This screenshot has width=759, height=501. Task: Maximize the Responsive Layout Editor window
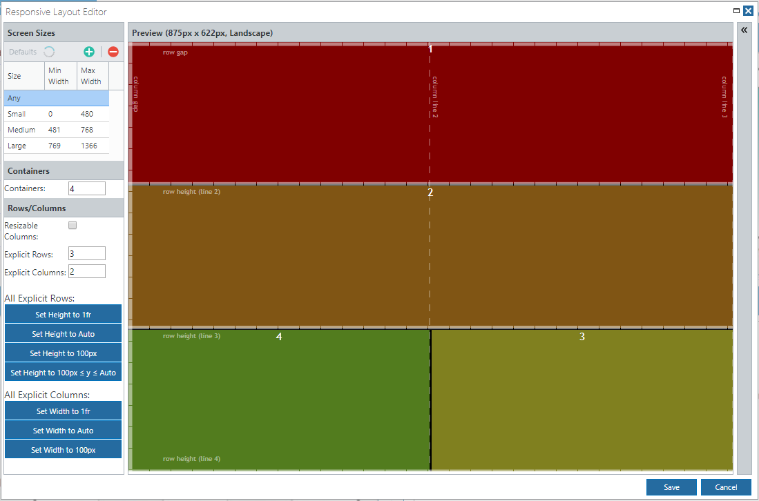point(736,11)
